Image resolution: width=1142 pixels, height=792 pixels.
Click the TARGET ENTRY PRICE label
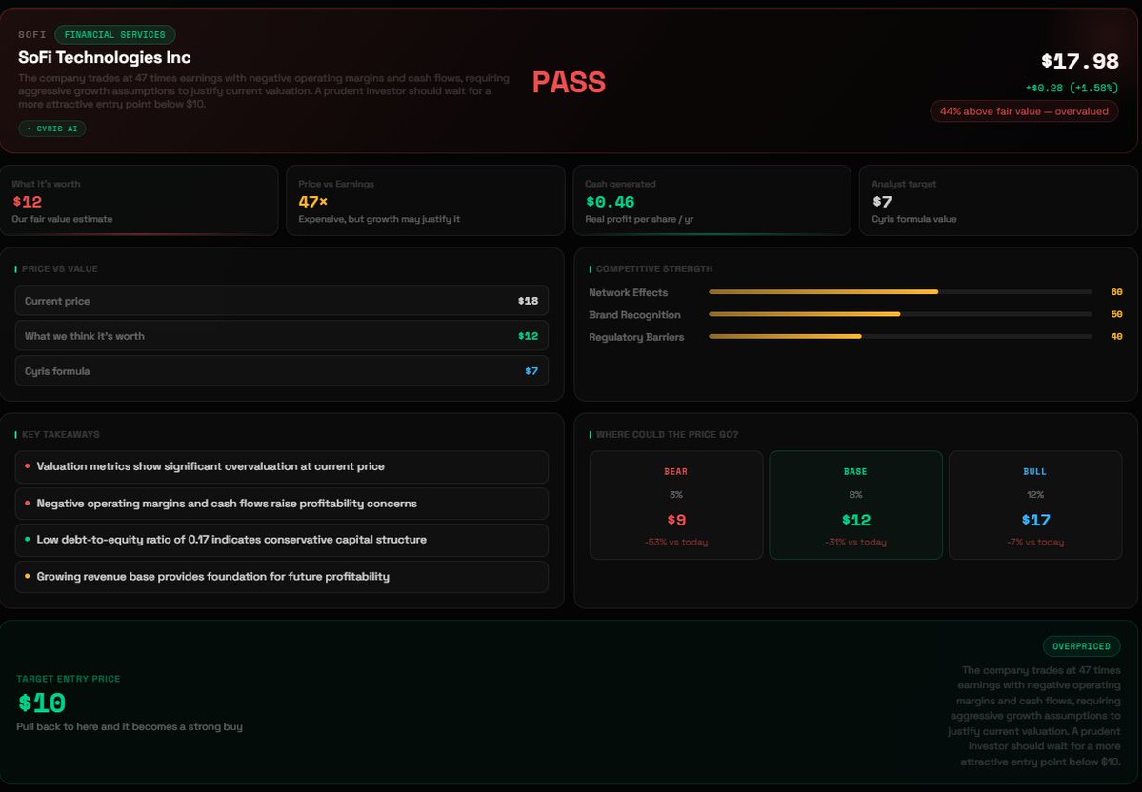(69, 679)
